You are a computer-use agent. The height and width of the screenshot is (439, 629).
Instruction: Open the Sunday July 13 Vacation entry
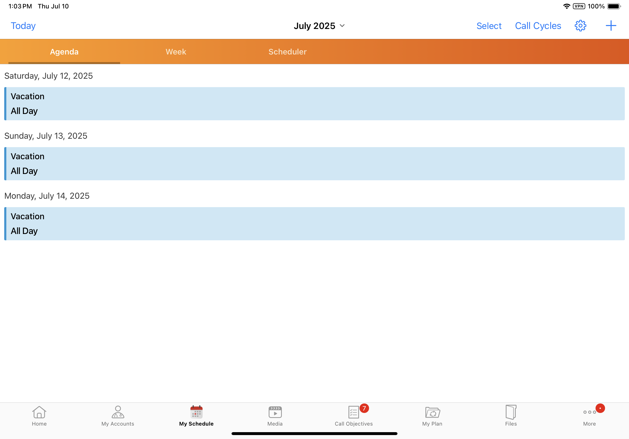314,164
